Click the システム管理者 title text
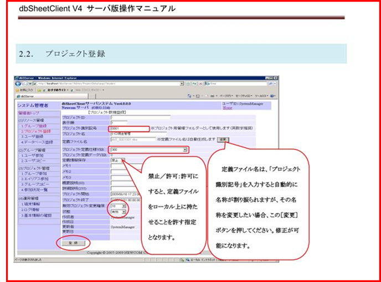This screenshot has height=282, width=381. coord(33,105)
